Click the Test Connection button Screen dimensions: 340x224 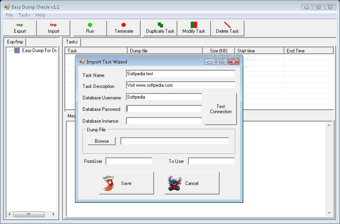(x=221, y=109)
